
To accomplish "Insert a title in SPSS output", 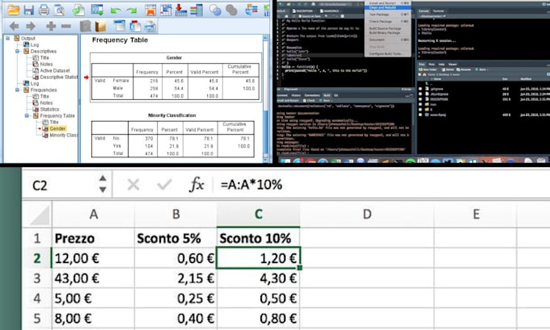I will tap(135, 26).
